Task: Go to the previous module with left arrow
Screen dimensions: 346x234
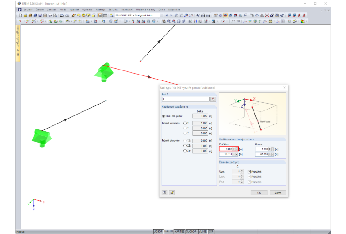Action: coord(167,15)
